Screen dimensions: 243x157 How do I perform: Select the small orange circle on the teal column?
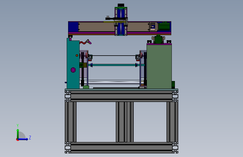coord(77,55)
